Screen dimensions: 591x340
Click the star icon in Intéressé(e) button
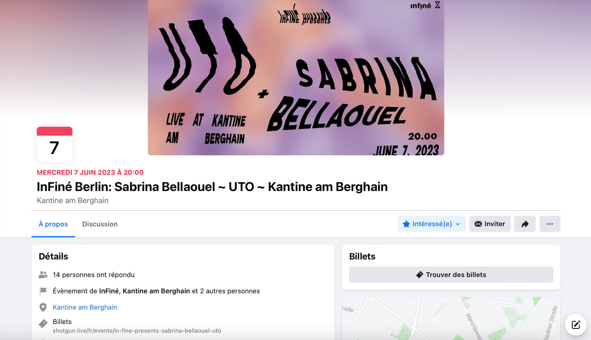click(x=406, y=224)
